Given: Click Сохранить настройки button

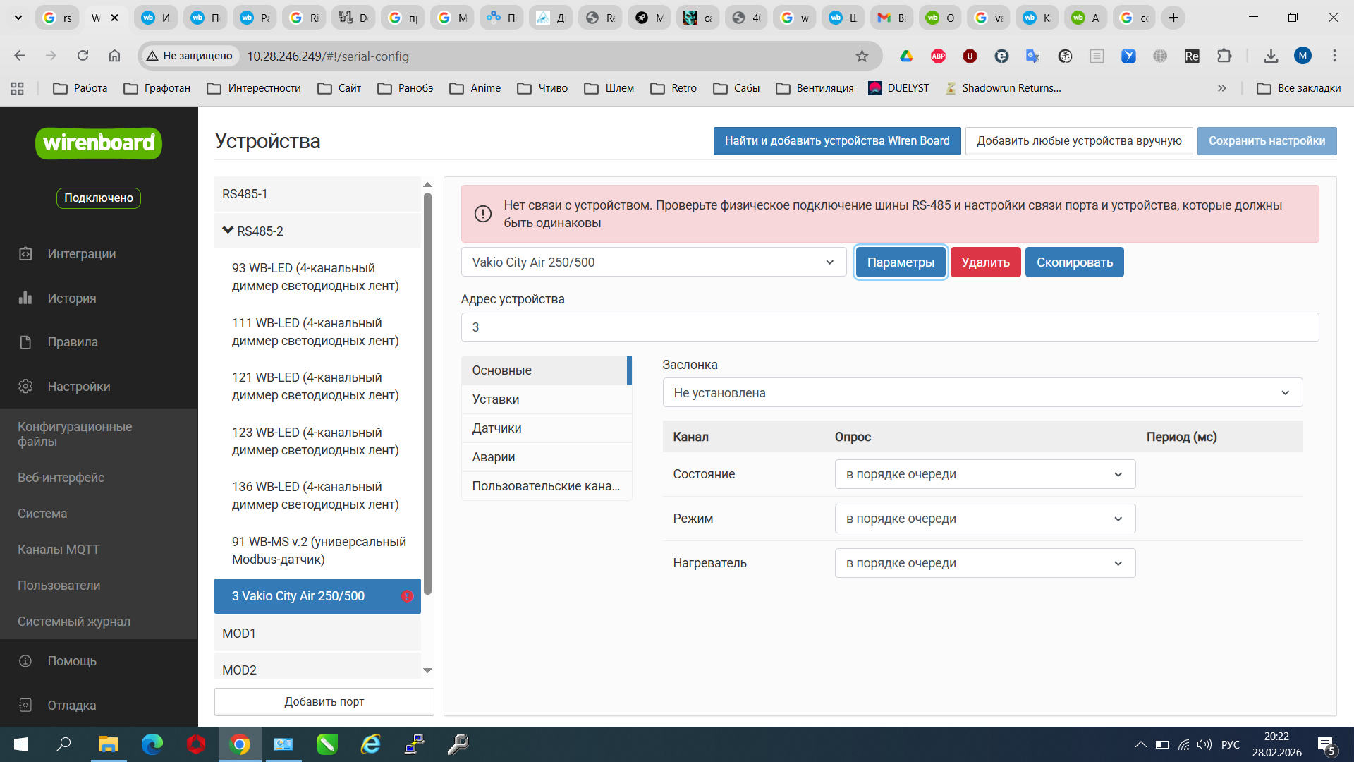Looking at the screenshot, I should [x=1267, y=141].
